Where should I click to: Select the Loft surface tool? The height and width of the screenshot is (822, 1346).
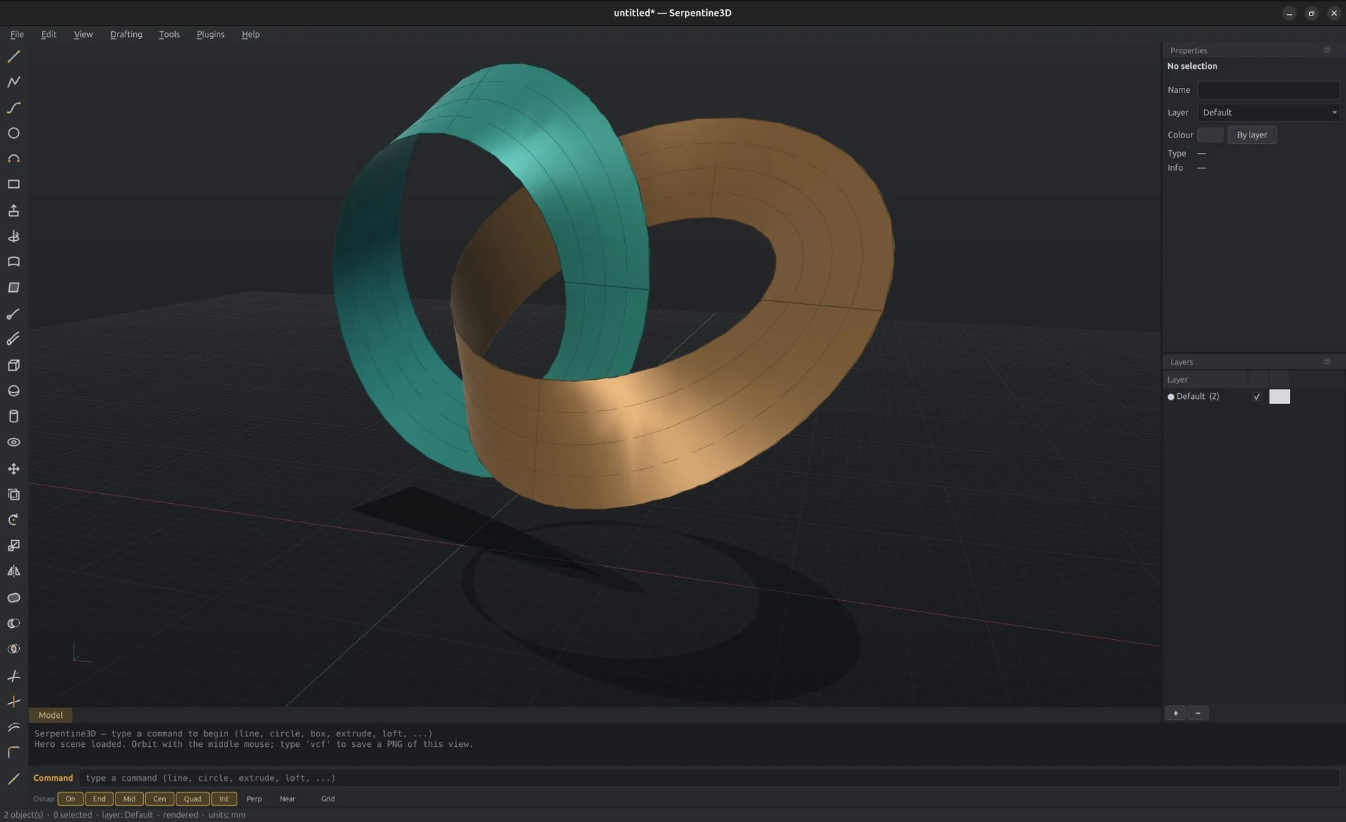(x=13, y=261)
